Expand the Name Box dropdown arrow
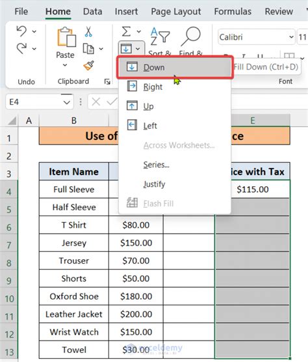The height and width of the screenshot is (362, 308). tap(67, 102)
